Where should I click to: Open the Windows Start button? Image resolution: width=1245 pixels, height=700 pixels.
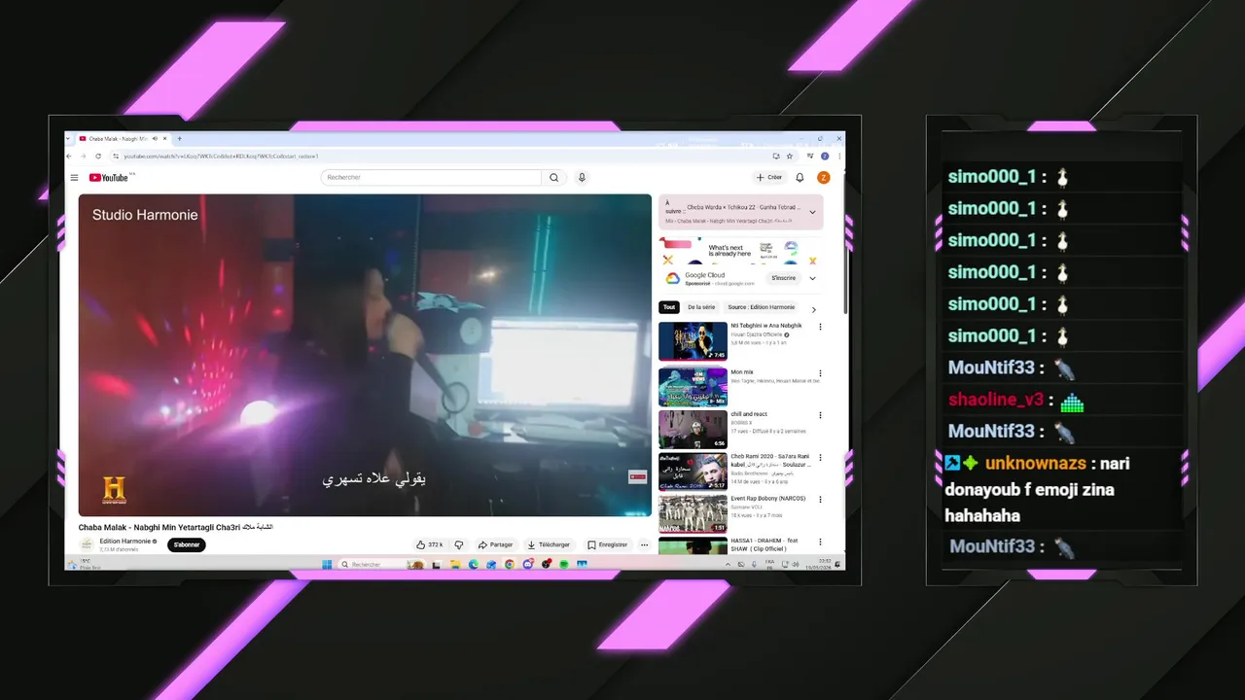(327, 564)
